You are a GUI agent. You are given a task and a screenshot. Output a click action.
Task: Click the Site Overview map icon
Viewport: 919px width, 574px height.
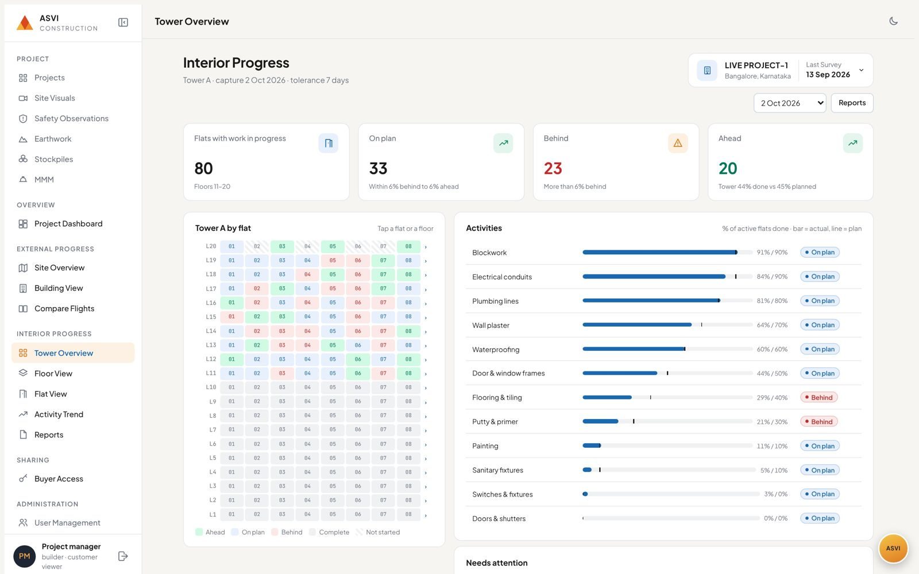23,268
